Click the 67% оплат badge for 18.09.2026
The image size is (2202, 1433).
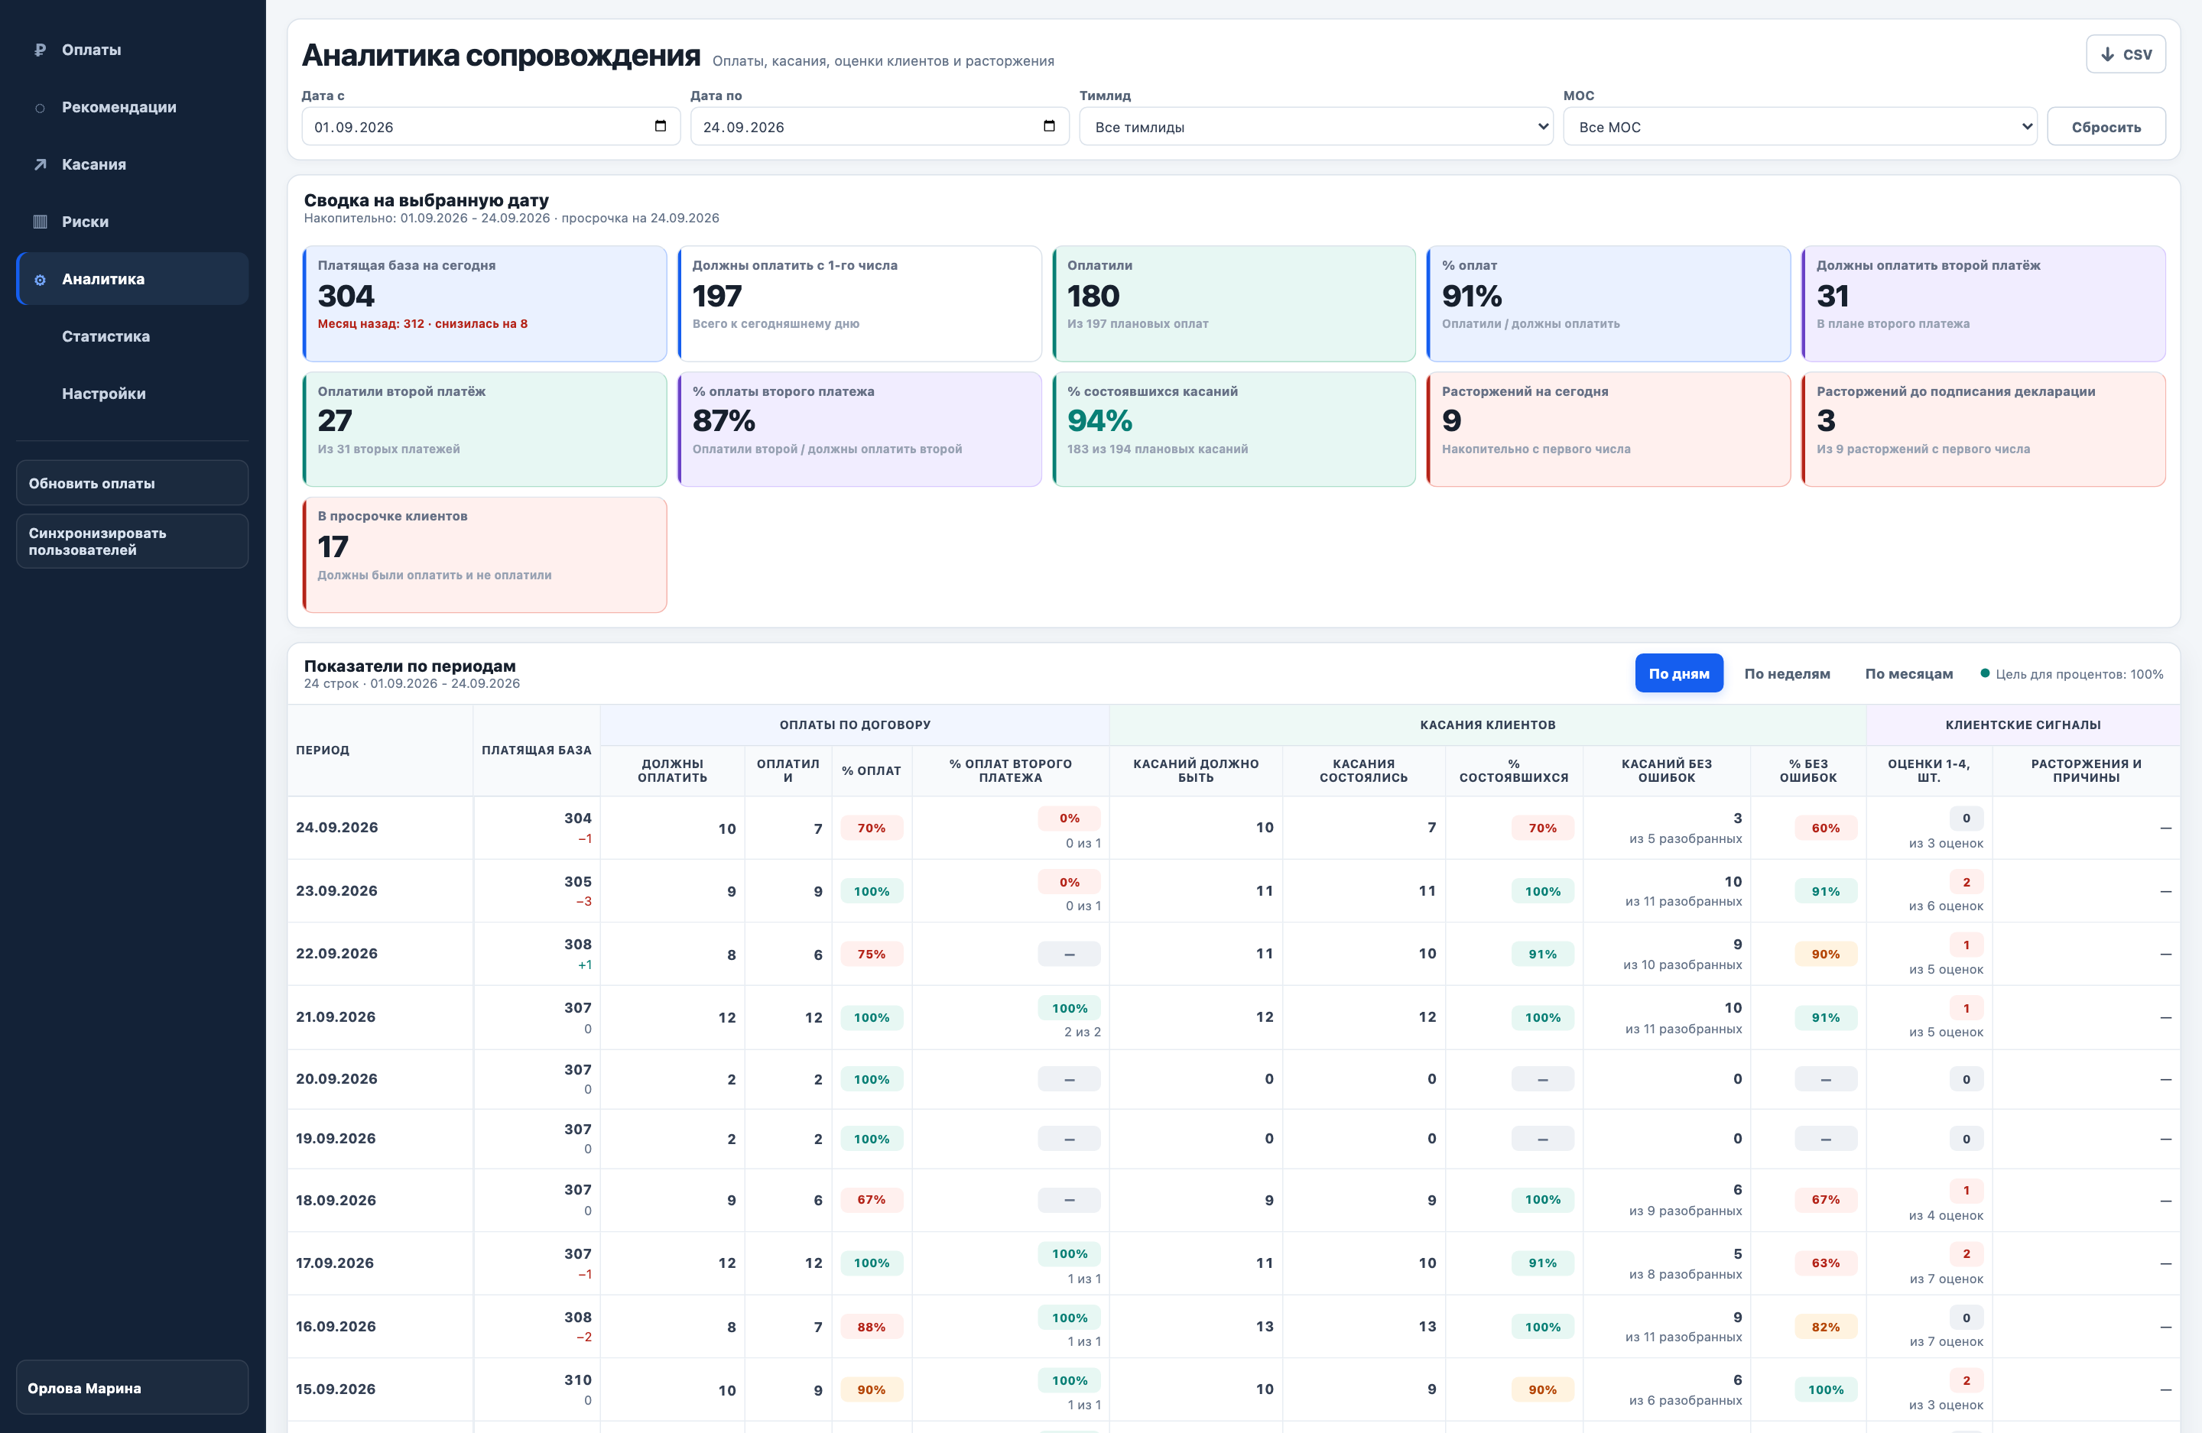coord(871,1200)
